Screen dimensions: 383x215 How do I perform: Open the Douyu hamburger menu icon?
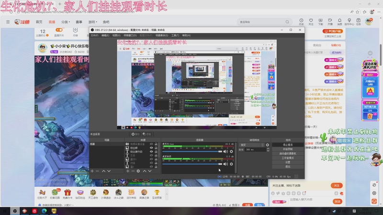tap(8, 22)
